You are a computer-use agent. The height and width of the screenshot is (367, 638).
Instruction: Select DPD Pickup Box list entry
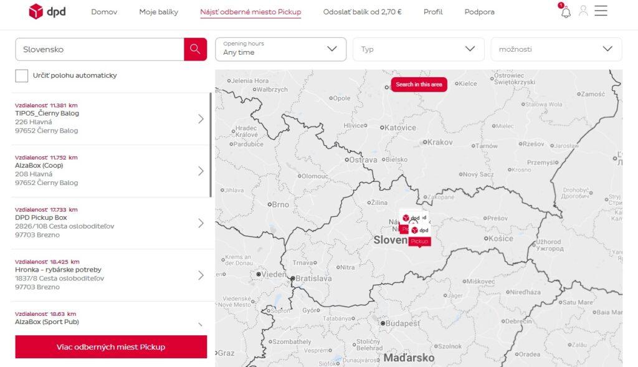pos(110,223)
